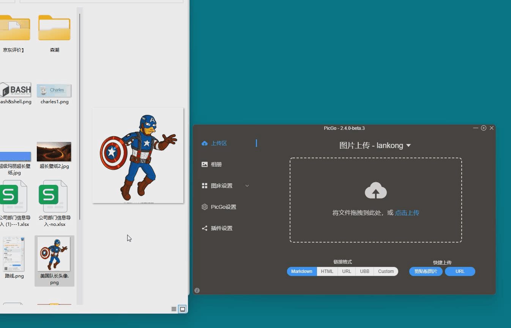Click the grid icon beside 图床设置

pos(205,186)
